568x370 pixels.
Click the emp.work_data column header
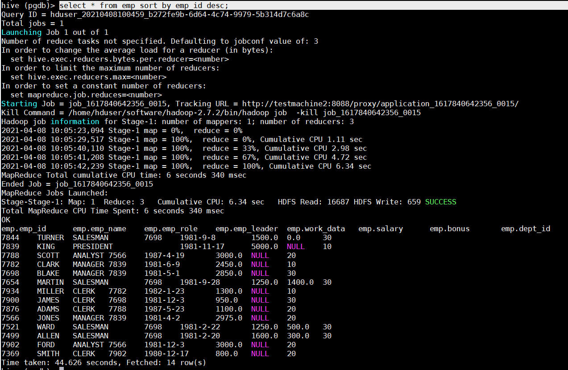click(x=316, y=229)
